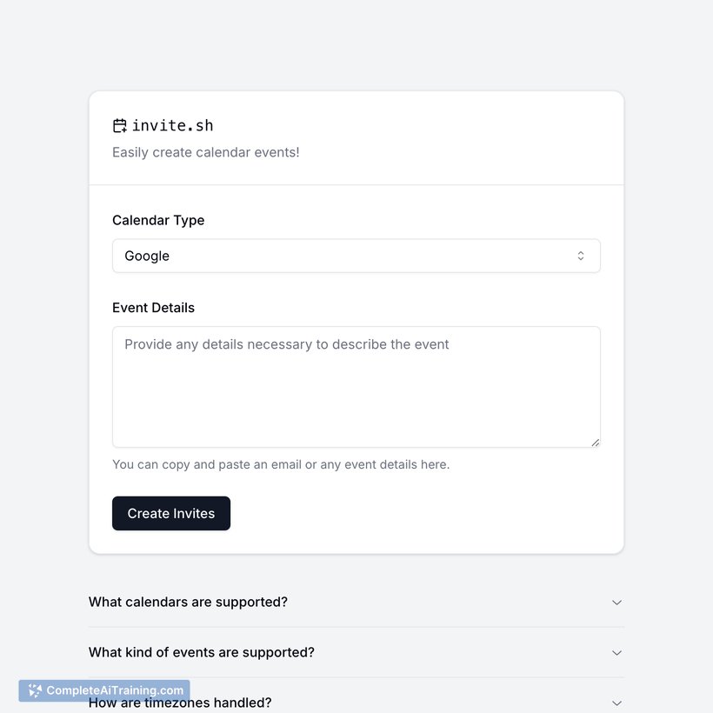Click the invite.sh title text
The width and height of the screenshot is (713, 713).
(172, 125)
